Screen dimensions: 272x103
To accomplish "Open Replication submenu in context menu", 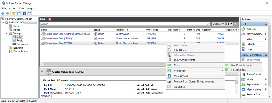I will (x=195, y=71).
